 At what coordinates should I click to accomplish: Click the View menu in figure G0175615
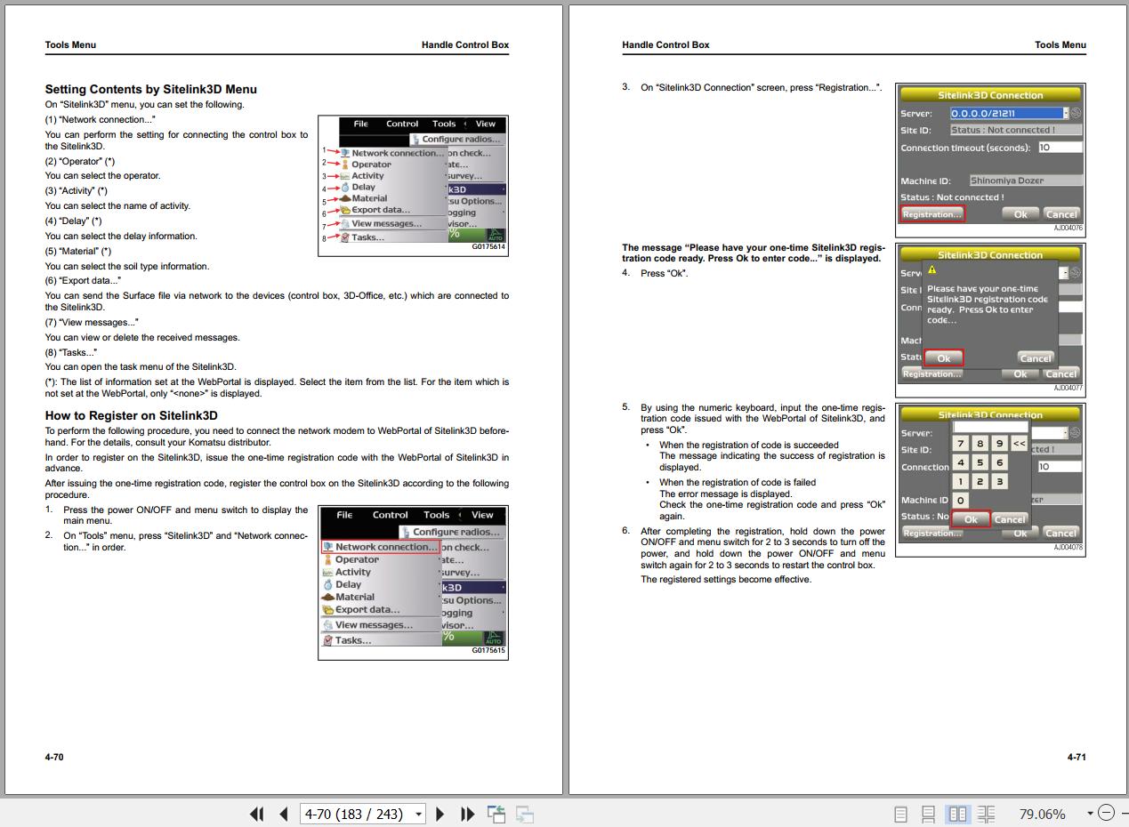(483, 515)
